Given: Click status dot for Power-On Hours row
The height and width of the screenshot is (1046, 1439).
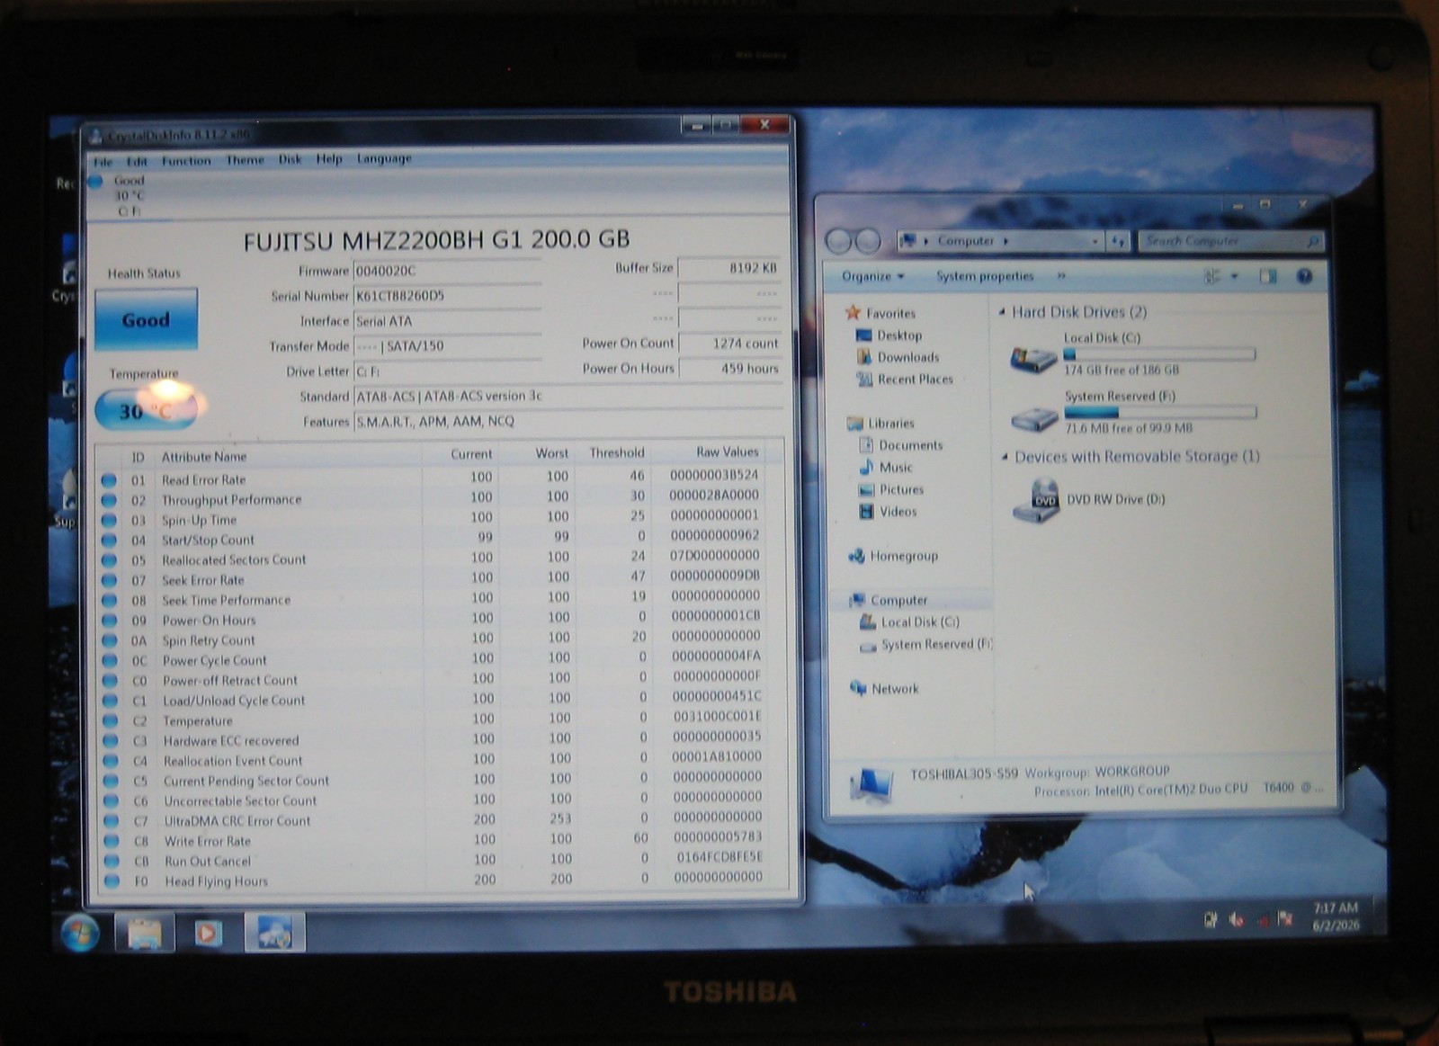Looking at the screenshot, I should 110,621.
